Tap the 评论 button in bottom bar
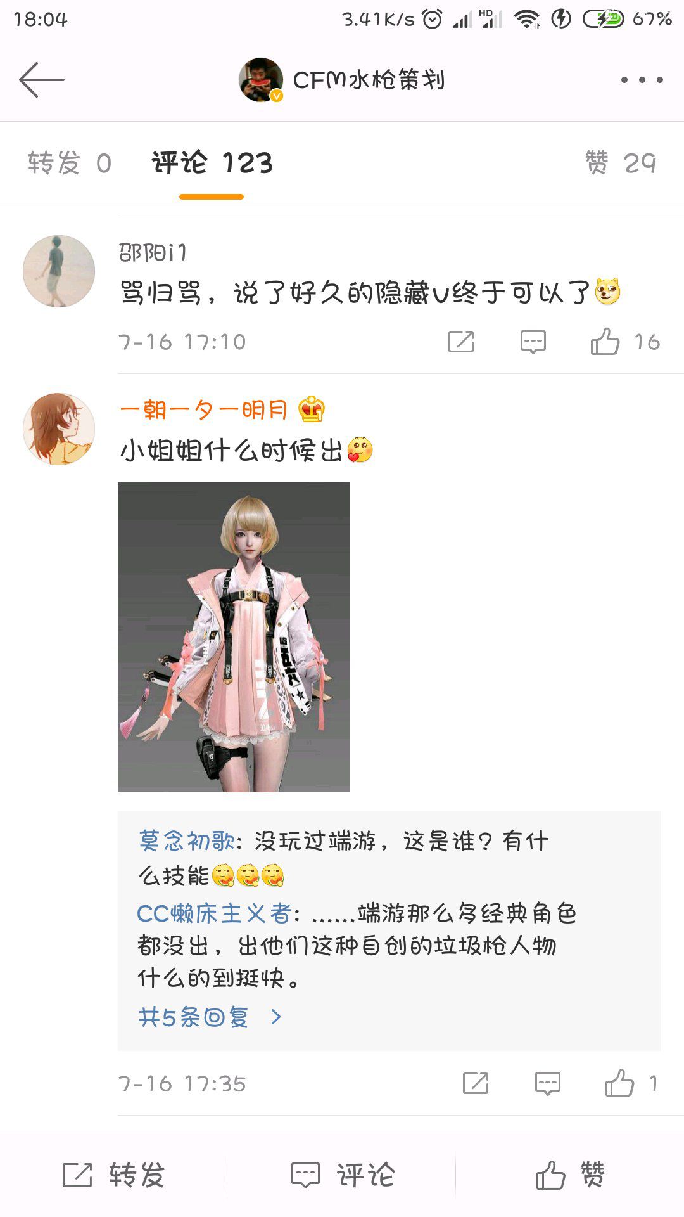Image resolution: width=684 pixels, height=1217 pixels. click(343, 1175)
